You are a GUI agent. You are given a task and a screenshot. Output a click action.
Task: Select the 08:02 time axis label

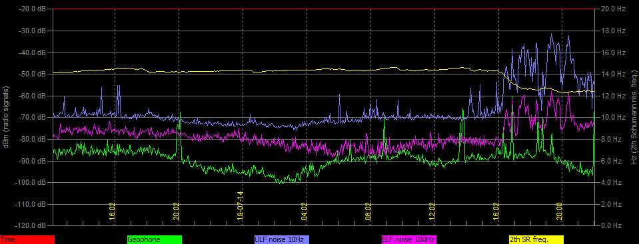coord(368,211)
